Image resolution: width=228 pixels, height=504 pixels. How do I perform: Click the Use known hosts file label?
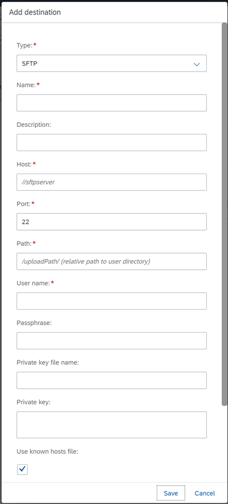[x=48, y=452]
